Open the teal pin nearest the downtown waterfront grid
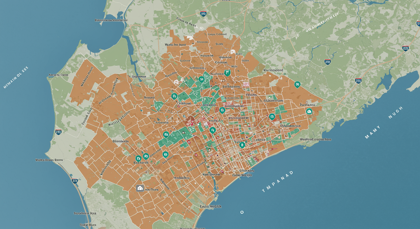 [x=242, y=145]
